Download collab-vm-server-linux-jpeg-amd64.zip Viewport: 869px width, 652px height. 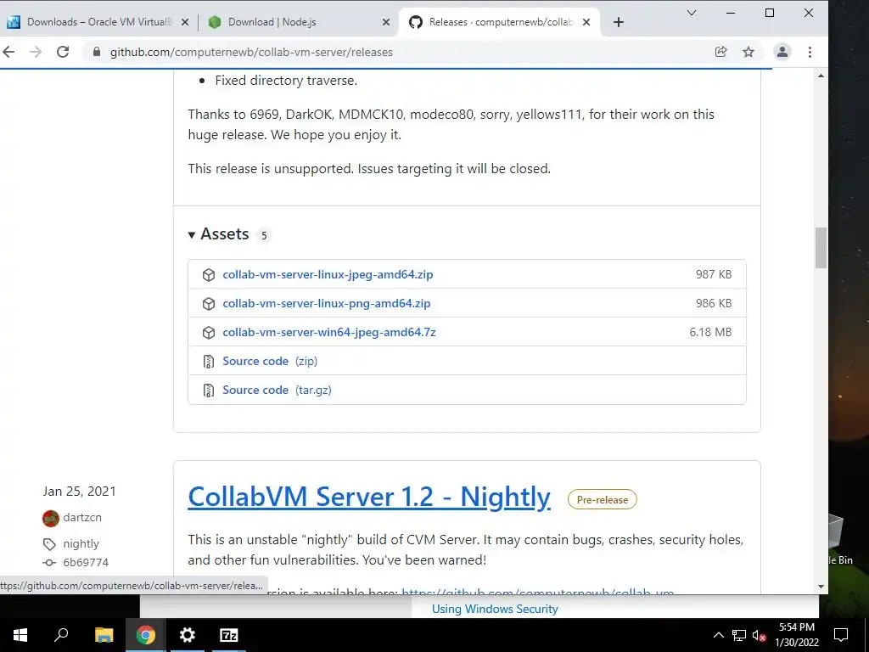coord(328,274)
